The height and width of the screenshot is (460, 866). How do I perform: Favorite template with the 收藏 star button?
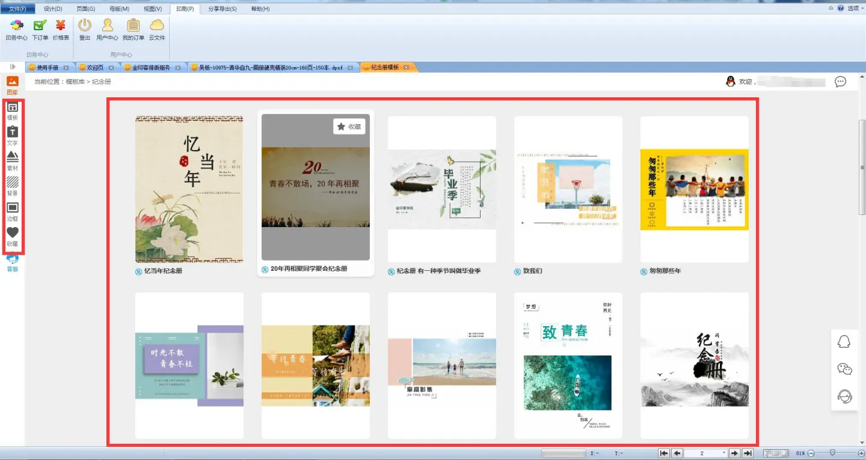click(x=349, y=127)
